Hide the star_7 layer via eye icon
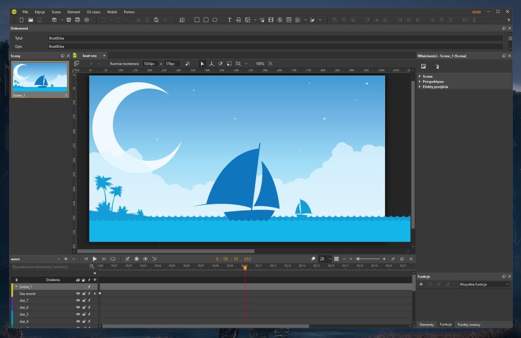 coord(78,301)
